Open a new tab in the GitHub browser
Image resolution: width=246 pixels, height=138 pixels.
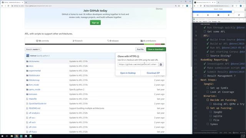(x=26, y=2)
